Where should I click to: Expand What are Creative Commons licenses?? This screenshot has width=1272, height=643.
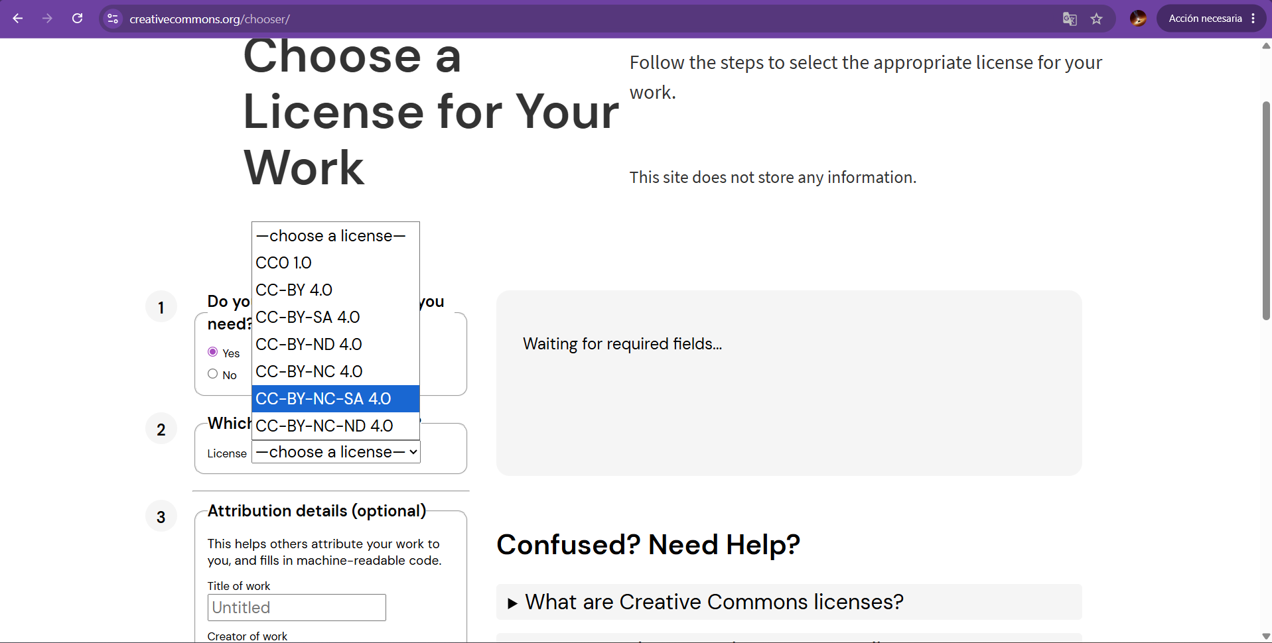789,602
